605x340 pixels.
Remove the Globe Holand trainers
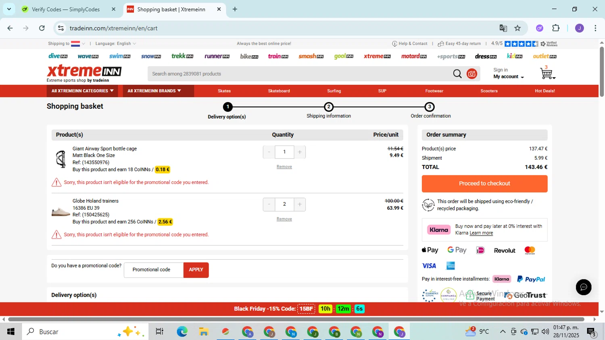tap(284, 219)
